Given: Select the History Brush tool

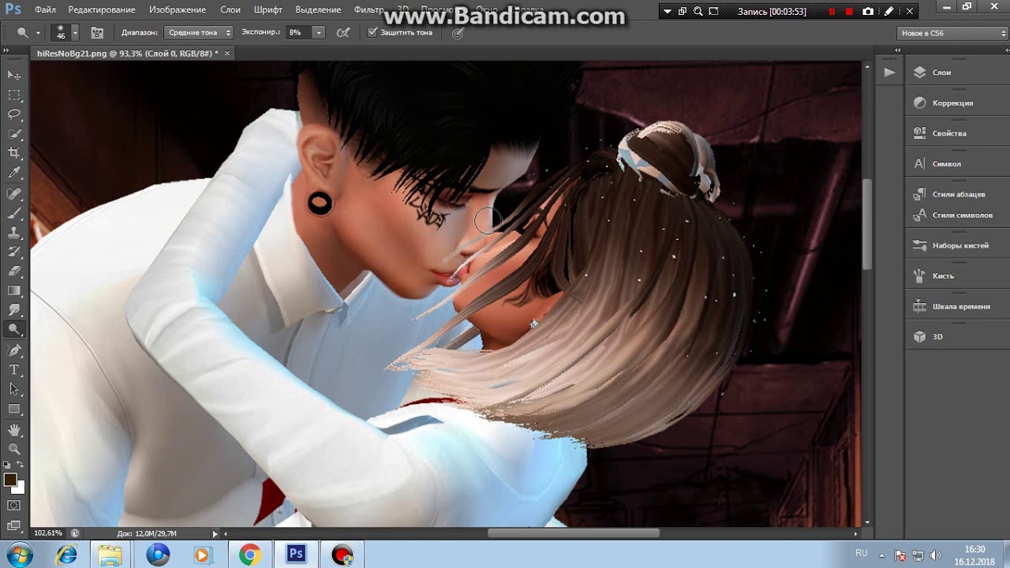Looking at the screenshot, I should [14, 252].
